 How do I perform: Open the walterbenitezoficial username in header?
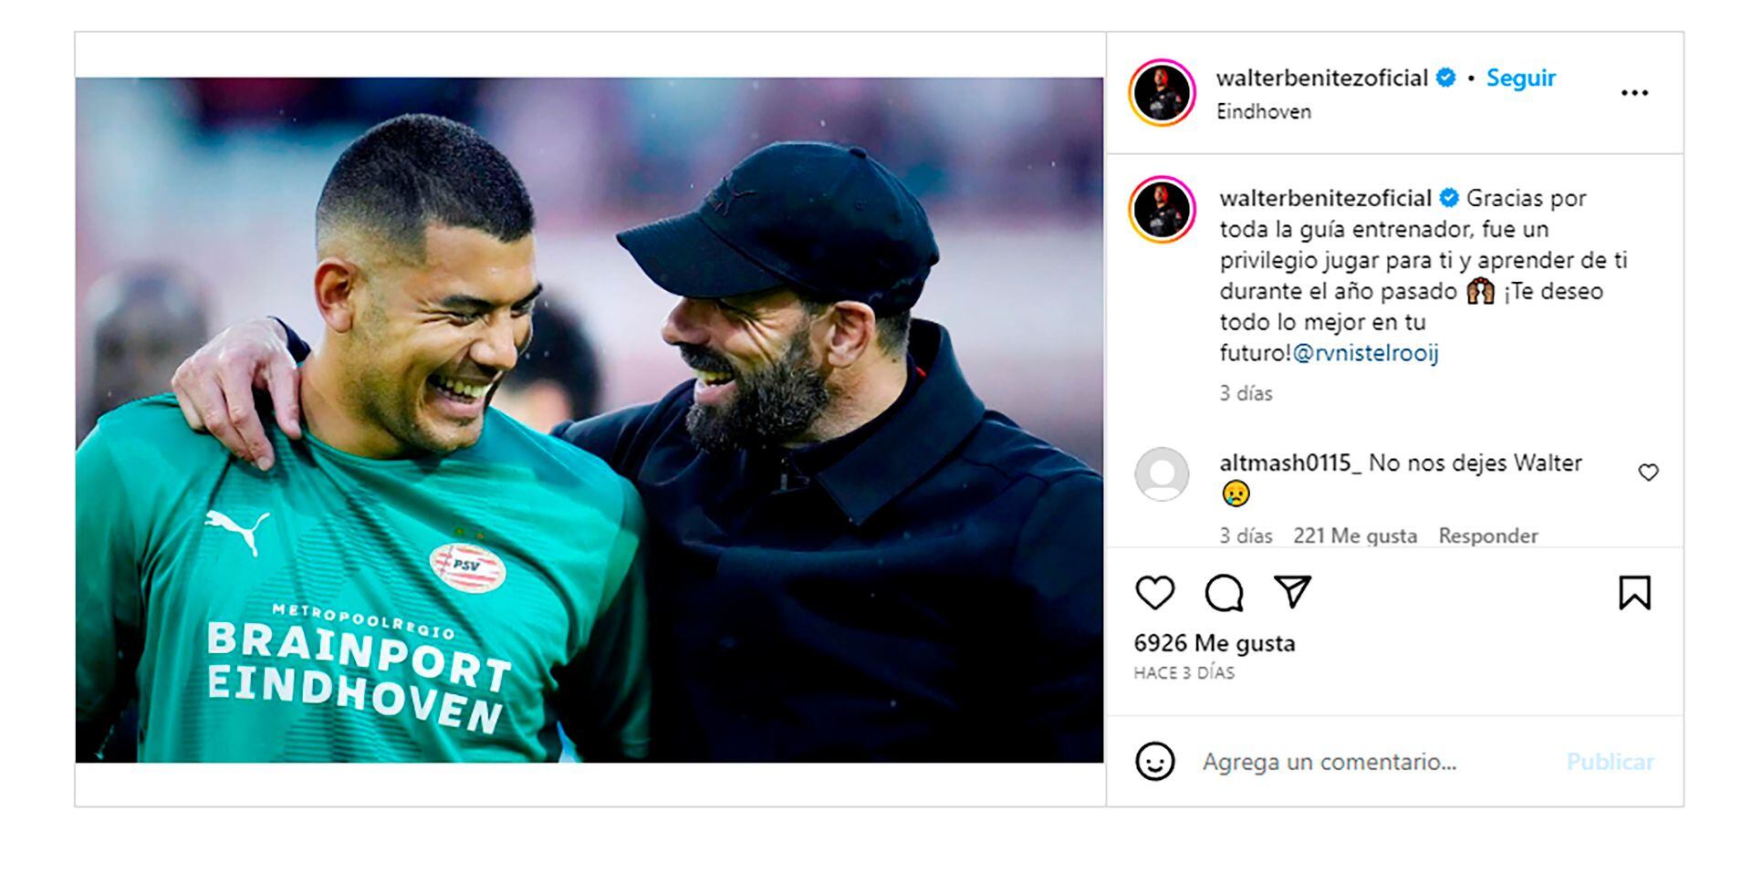[x=1321, y=78]
